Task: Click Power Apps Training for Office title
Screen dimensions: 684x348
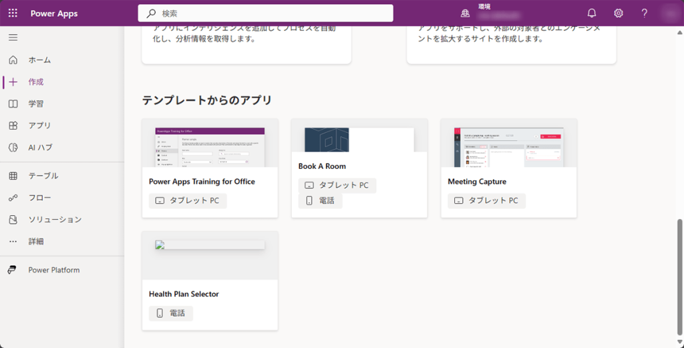Action: 202,182
